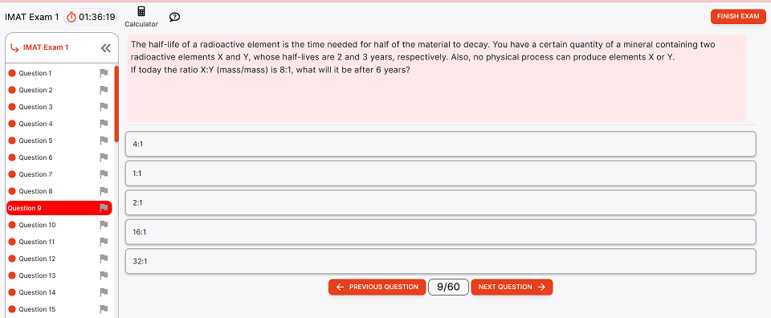Image resolution: width=771 pixels, height=318 pixels.
Task: Select answer option 4:1
Action: pyautogui.click(x=441, y=144)
